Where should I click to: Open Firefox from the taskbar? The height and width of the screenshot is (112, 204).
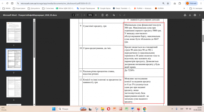(x=139, y=109)
